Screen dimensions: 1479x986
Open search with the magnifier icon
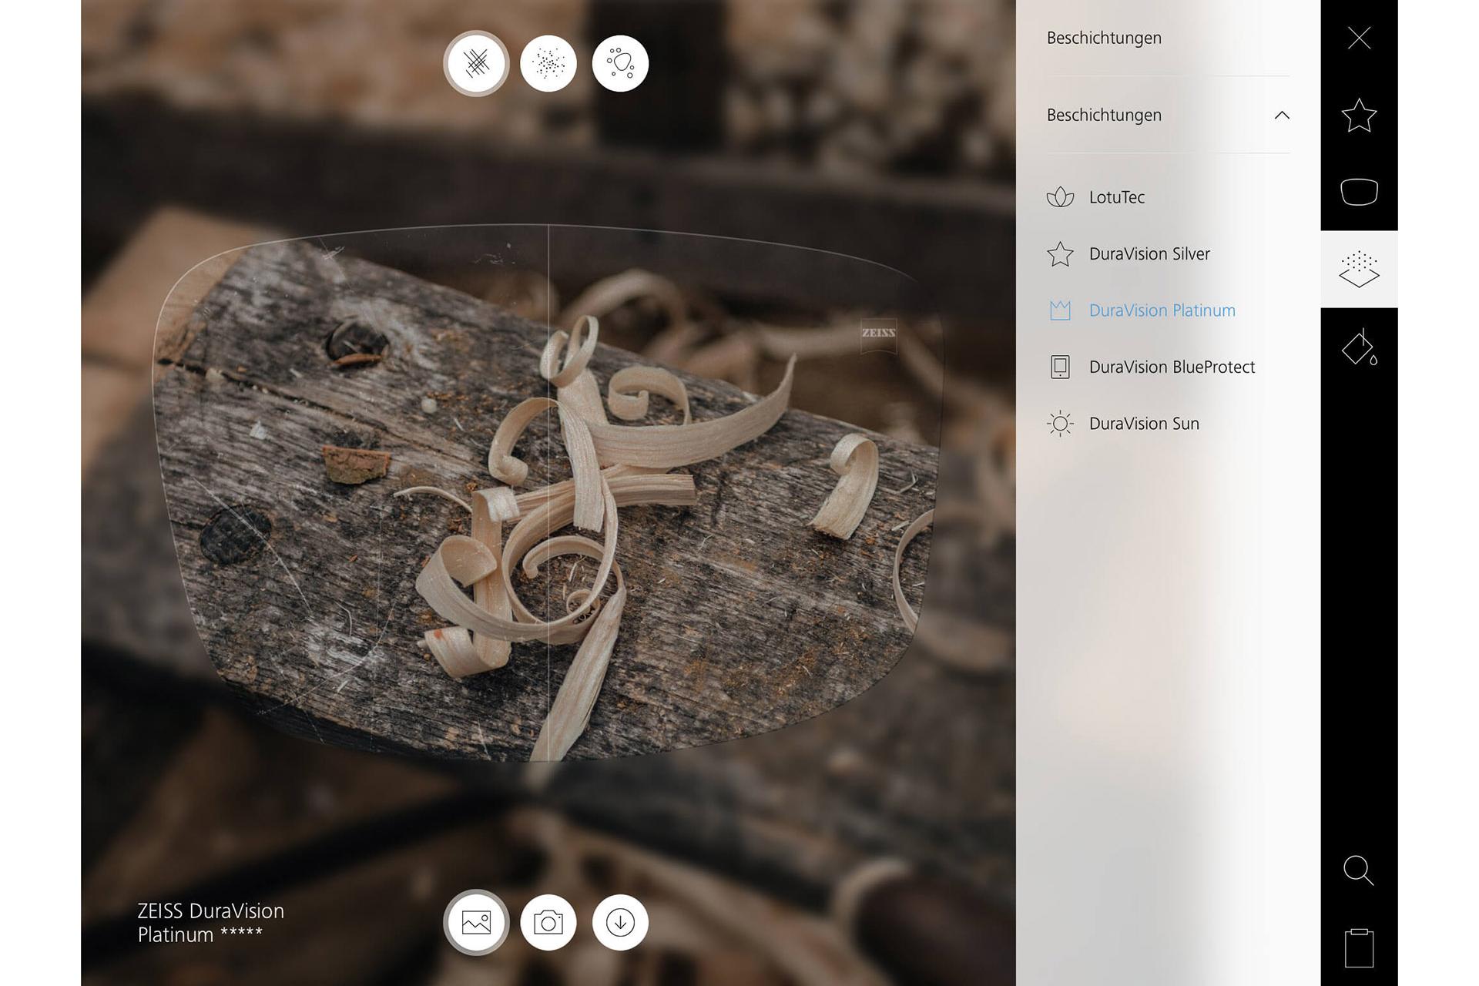pyautogui.click(x=1359, y=870)
